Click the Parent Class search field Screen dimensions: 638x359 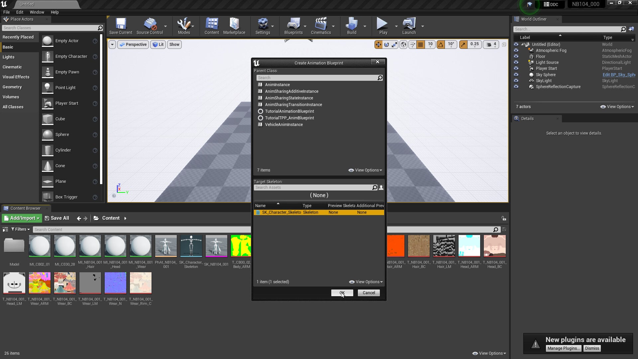pos(320,78)
